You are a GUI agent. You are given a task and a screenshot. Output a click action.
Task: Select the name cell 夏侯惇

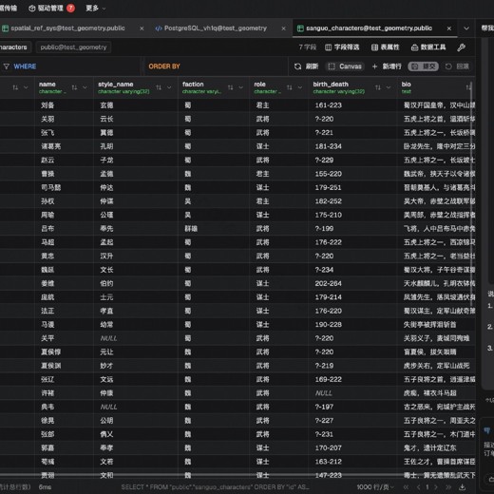click(x=64, y=351)
